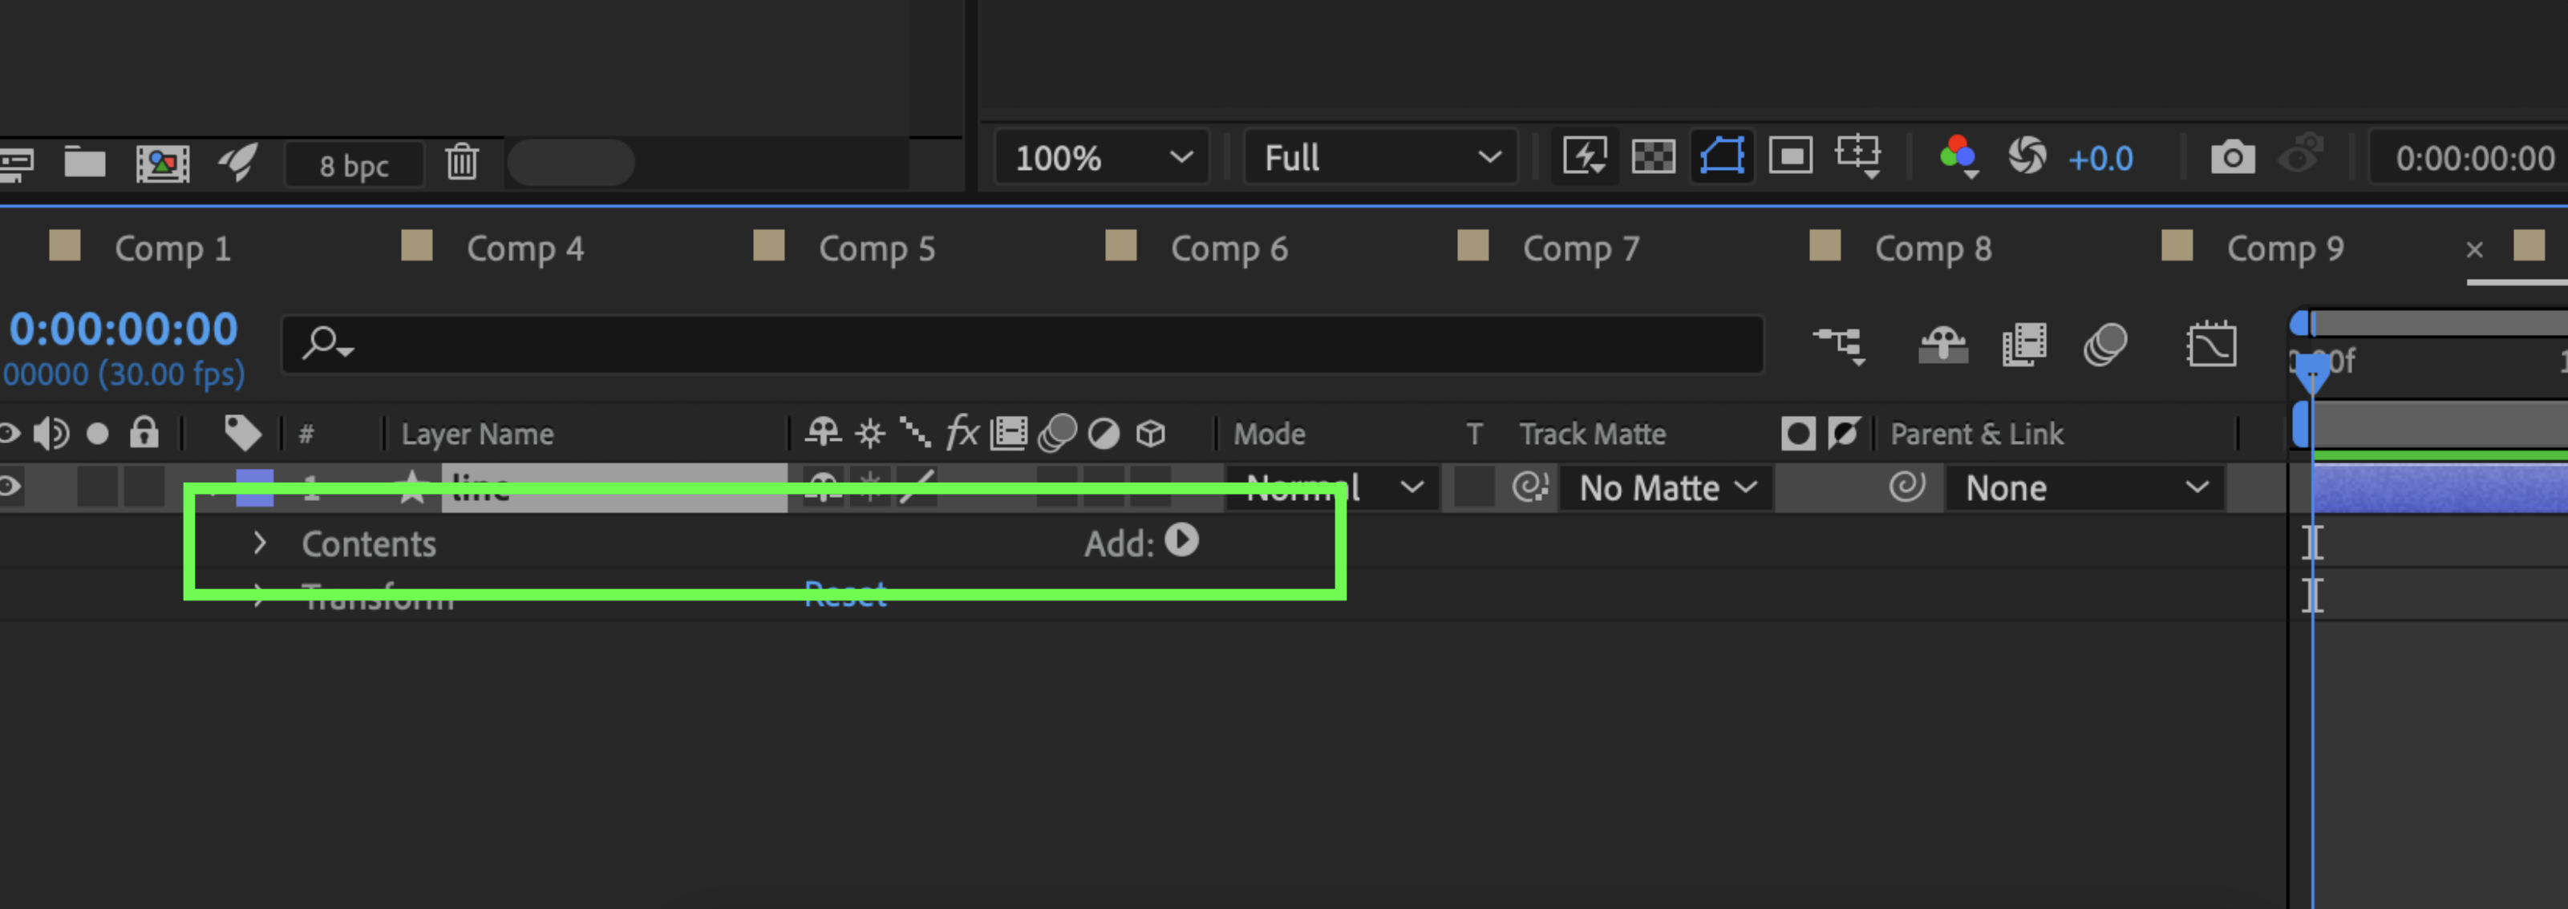Click the region of interest icon
The width and height of the screenshot is (2568, 909).
click(1790, 157)
